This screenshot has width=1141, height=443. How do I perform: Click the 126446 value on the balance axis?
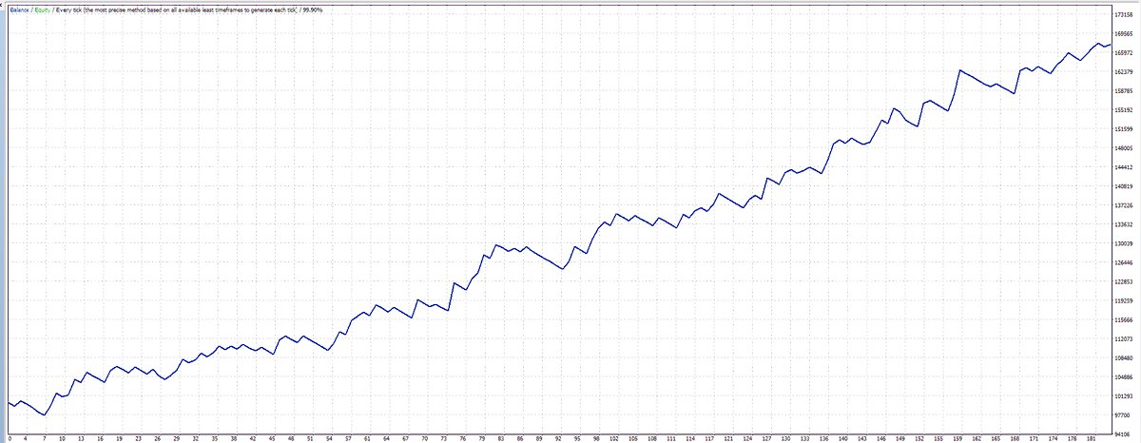click(1124, 262)
